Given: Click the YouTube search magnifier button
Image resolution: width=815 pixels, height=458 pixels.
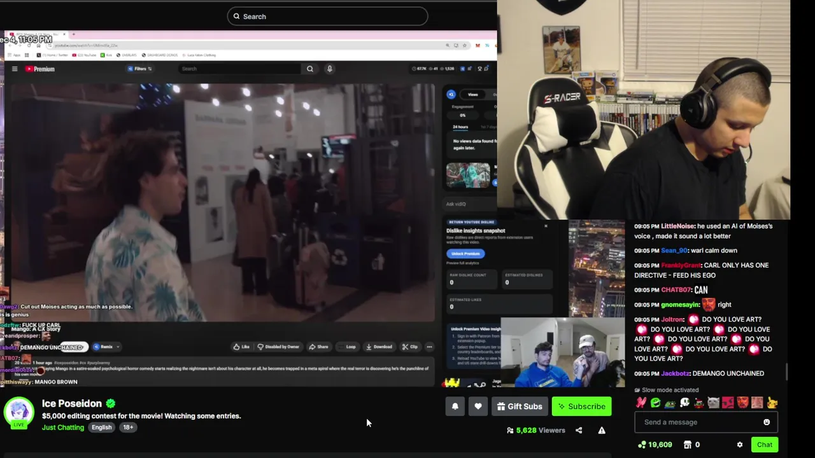Looking at the screenshot, I should pos(310,69).
